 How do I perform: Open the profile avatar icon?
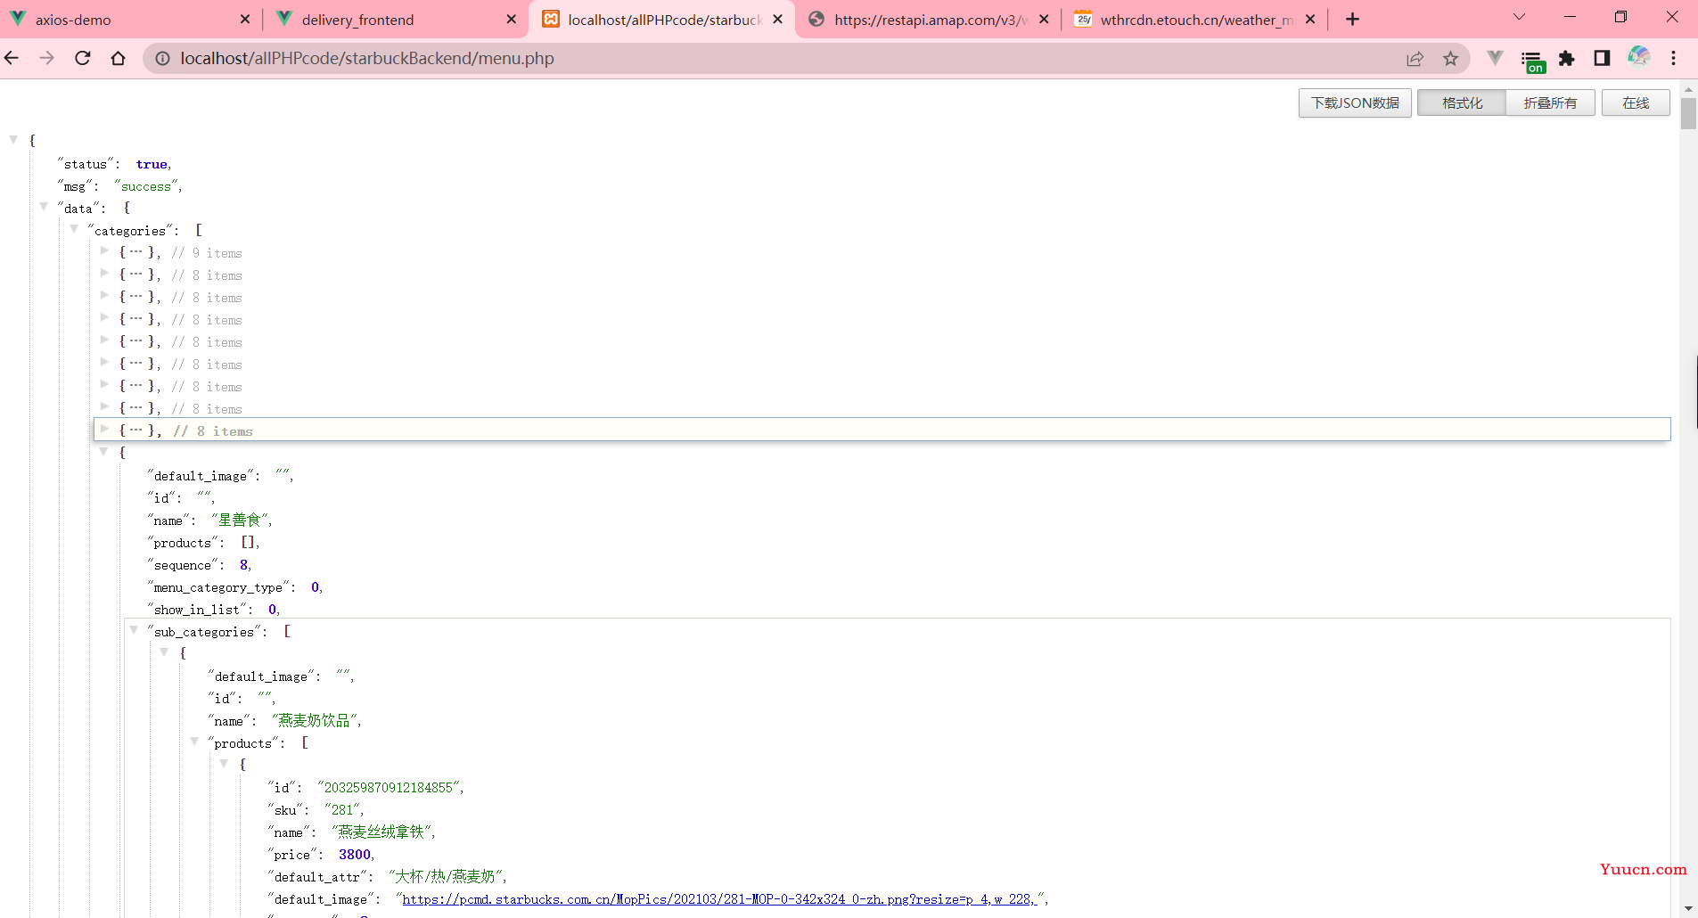pyautogui.click(x=1638, y=57)
